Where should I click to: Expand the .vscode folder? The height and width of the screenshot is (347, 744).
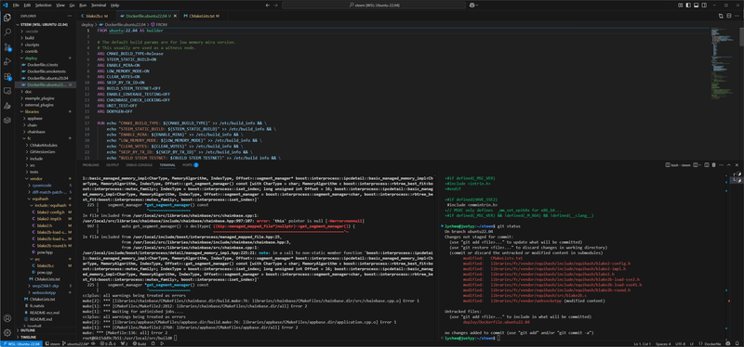pos(45,31)
